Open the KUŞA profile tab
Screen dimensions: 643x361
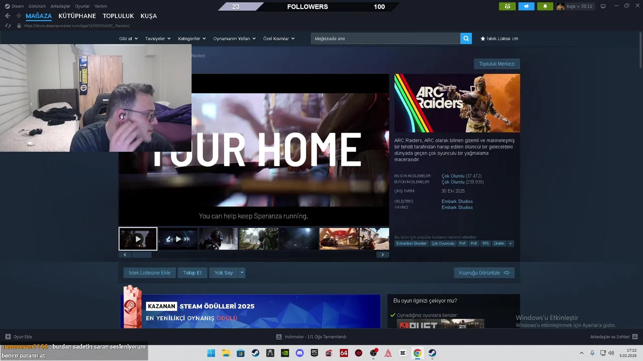(149, 16)
